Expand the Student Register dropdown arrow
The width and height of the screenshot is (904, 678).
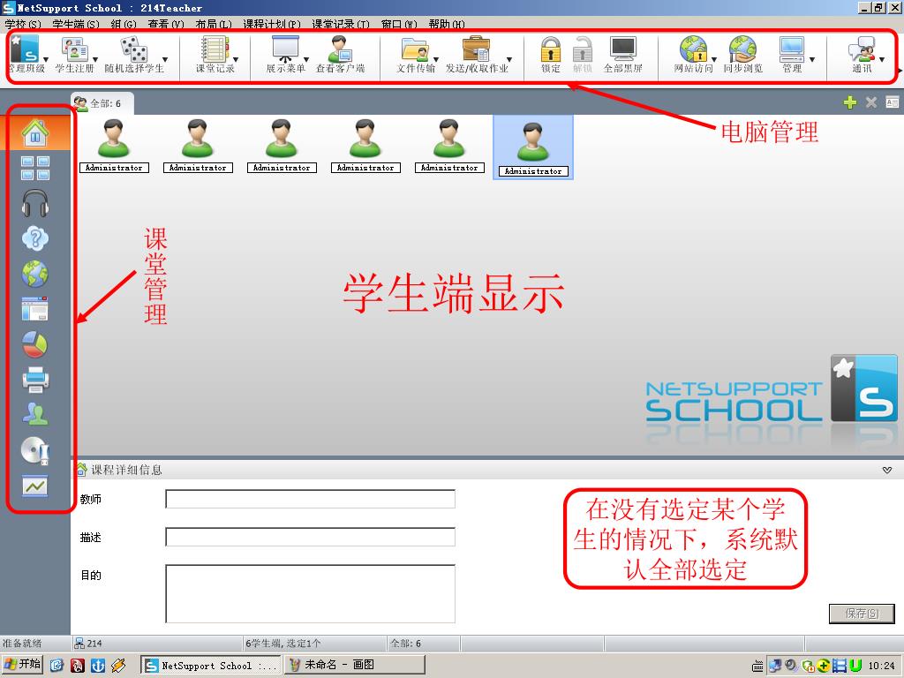pos(95,59)
